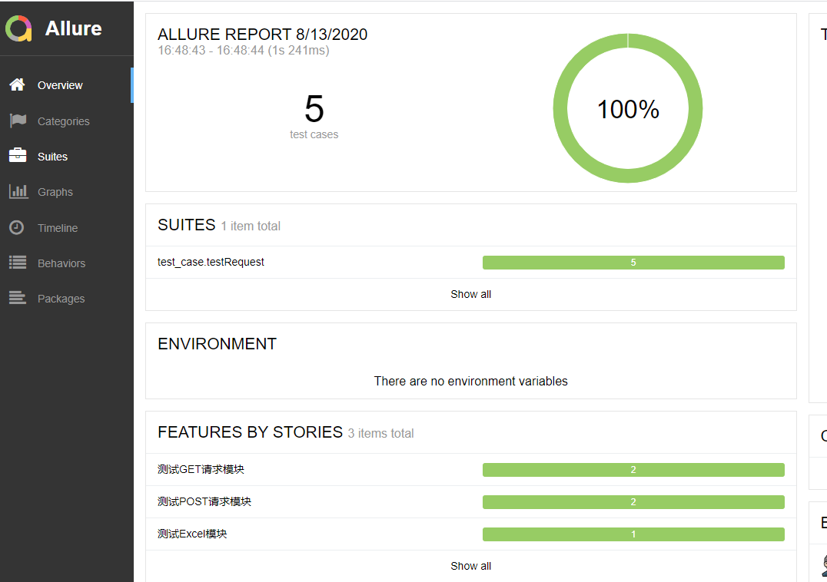Click the green bar for 测试Excel模块
Image resolution: width=827 pixels, height=582 pixels.
tap(633, 534)
